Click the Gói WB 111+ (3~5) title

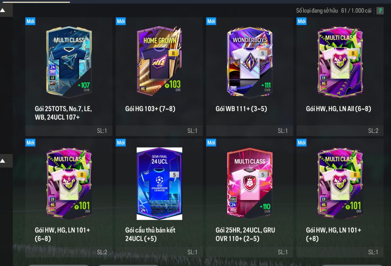pyautogui.click(x=241, y=109)
